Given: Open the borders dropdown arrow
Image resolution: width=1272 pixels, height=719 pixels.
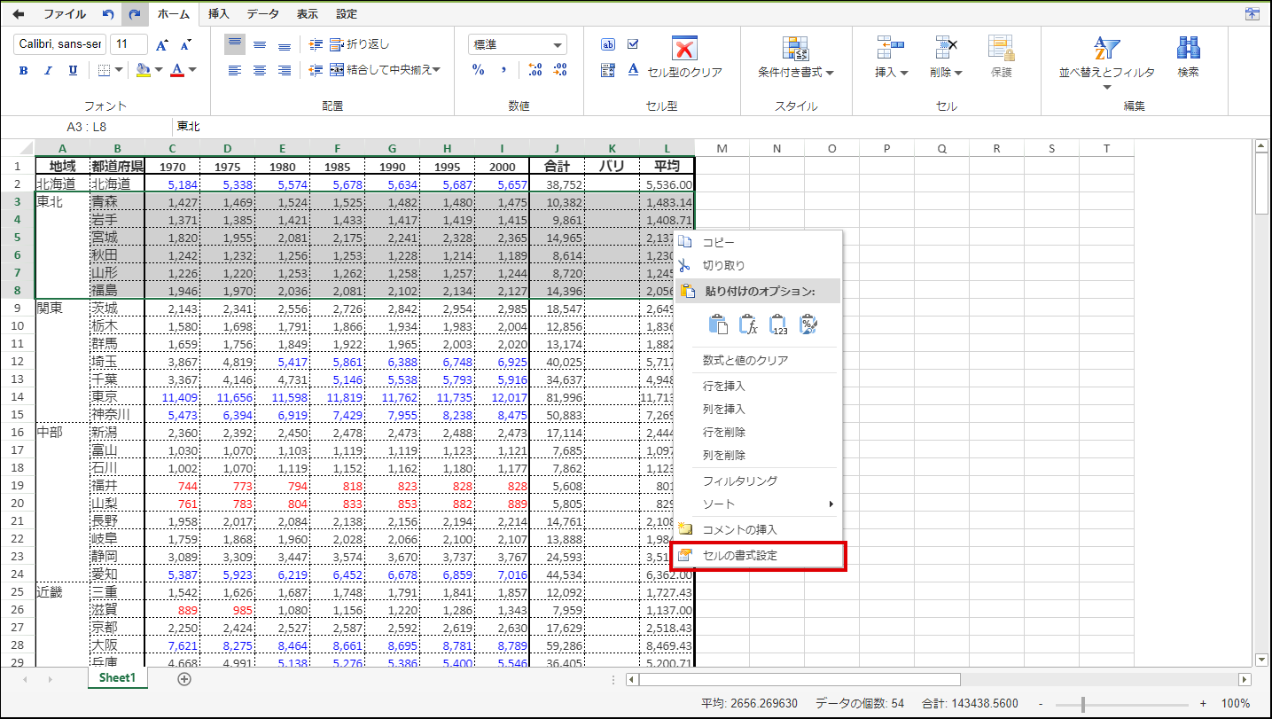Looking at the screenshot, I should (x=121, y=70).
